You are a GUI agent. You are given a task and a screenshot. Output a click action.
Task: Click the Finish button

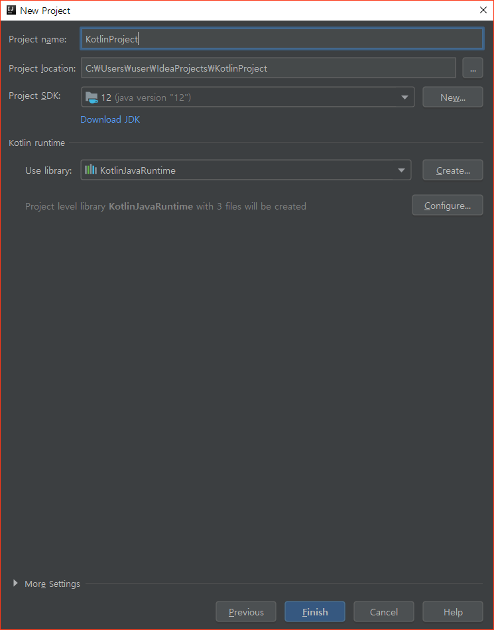(x=315, y=612)
